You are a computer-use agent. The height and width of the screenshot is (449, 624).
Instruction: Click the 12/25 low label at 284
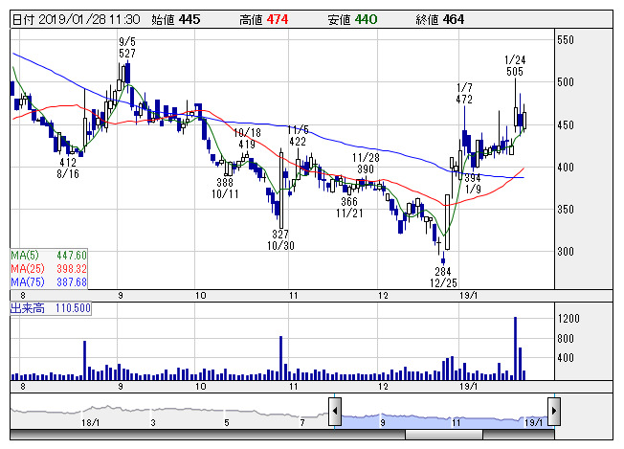click(x=443, y=278)
